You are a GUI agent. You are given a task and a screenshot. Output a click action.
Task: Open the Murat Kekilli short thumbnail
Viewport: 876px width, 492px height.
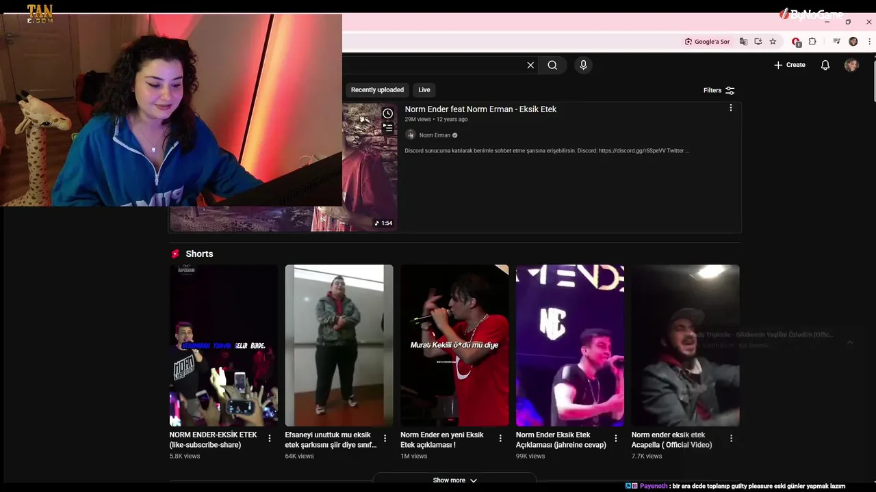pos(454,346)
